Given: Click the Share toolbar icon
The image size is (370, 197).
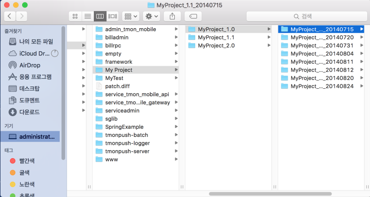Looking at the screenshot, I should click(172, 16).
